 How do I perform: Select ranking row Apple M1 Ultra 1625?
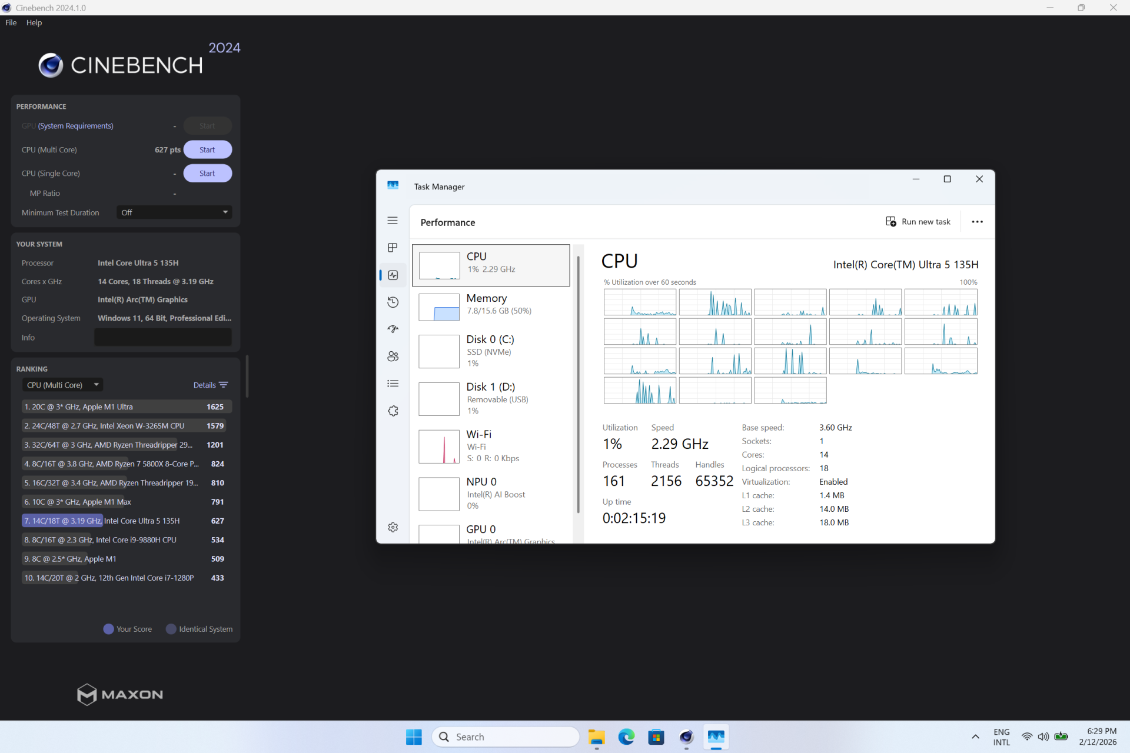(127, 407)
